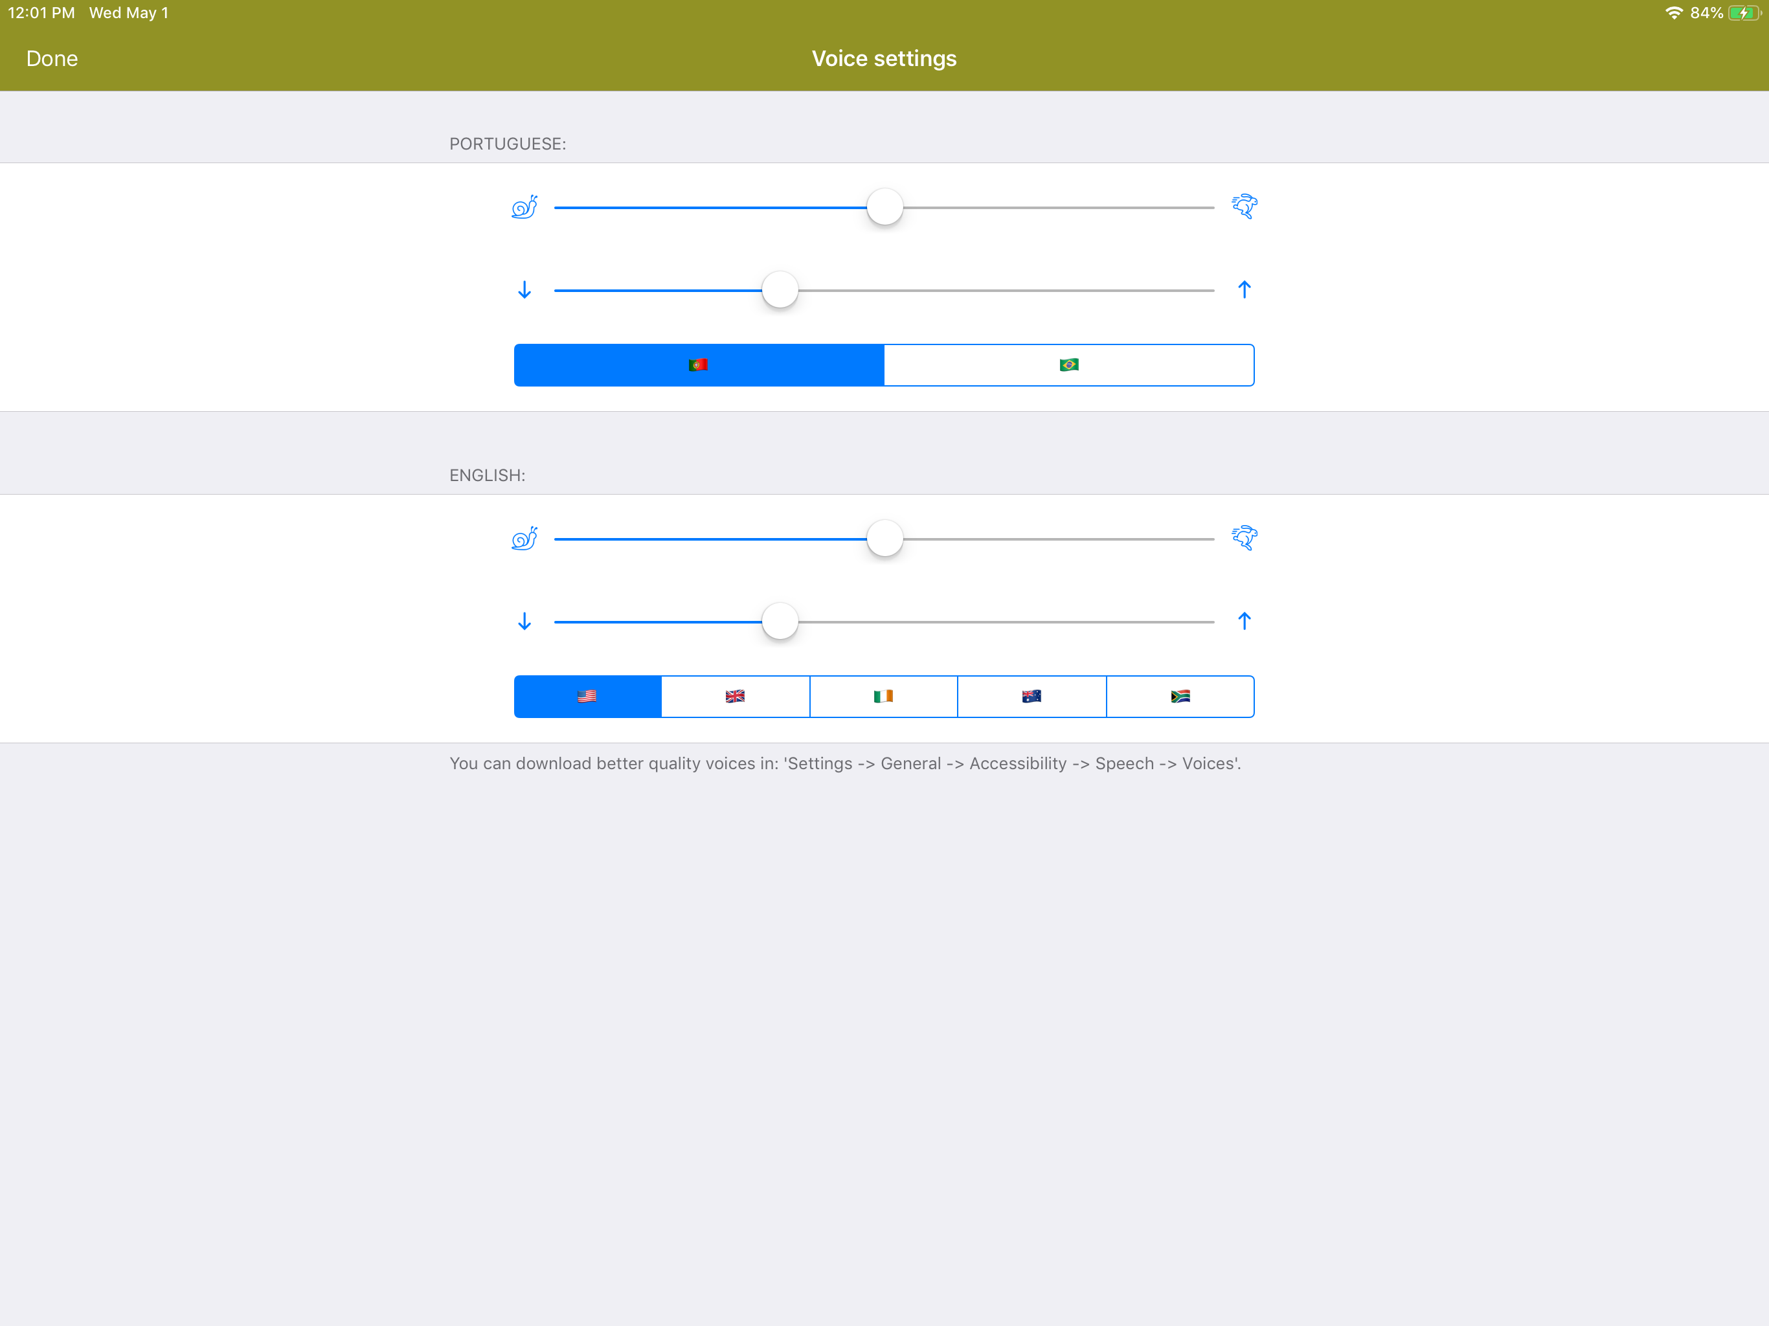Switch to UK flag English voice
1769x1326 pixels.
point(735,697)
